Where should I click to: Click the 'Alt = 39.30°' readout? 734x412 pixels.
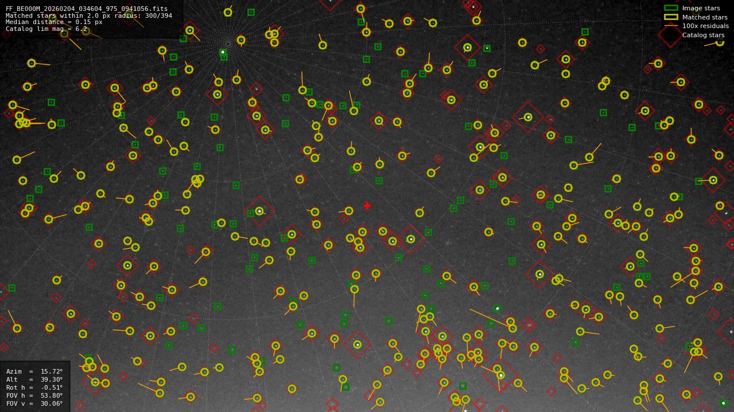(x=34, y=379)
